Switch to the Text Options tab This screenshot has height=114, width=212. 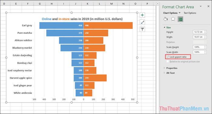coord(190,13)
